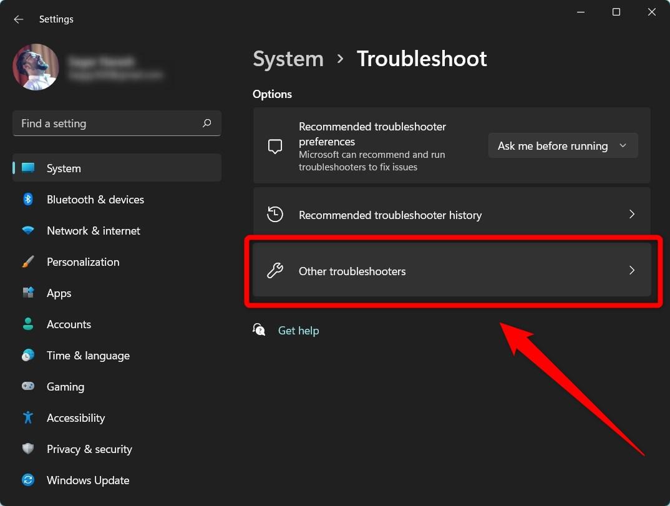Open the Get help link

coord(298,330)
